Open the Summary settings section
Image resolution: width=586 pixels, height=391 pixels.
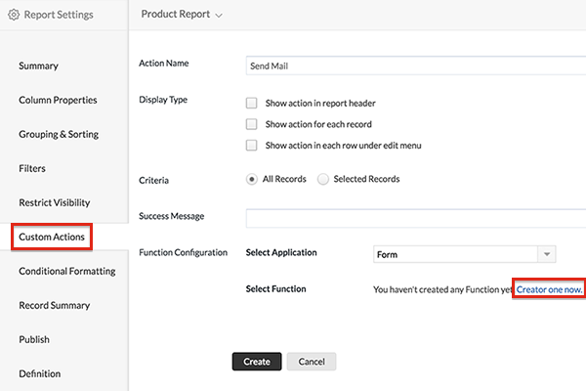point(39,66)
